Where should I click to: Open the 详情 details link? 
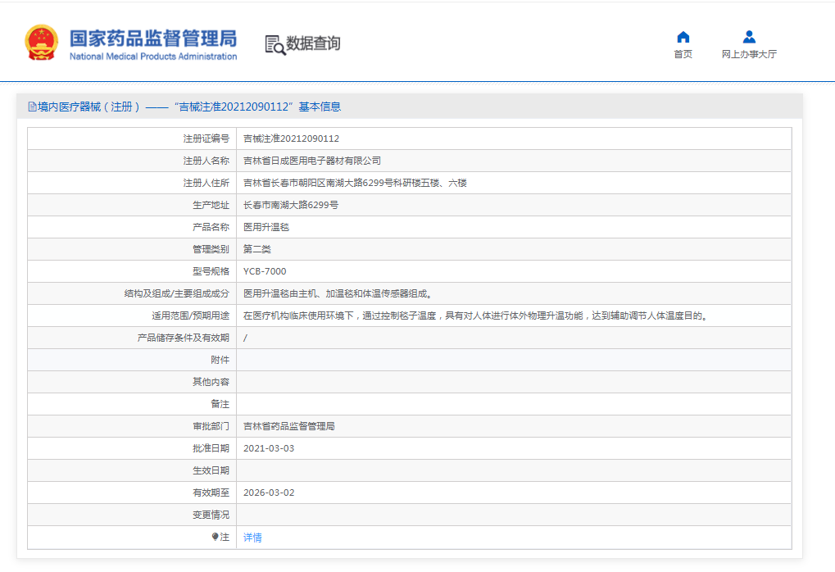252,538
